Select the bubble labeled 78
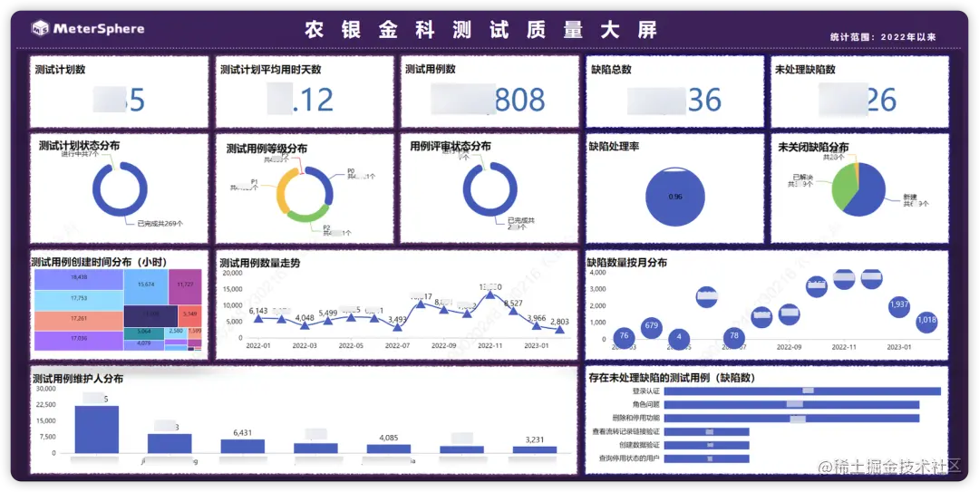The height and width of the screenshot is (492, 979). (x=734, y=337)
